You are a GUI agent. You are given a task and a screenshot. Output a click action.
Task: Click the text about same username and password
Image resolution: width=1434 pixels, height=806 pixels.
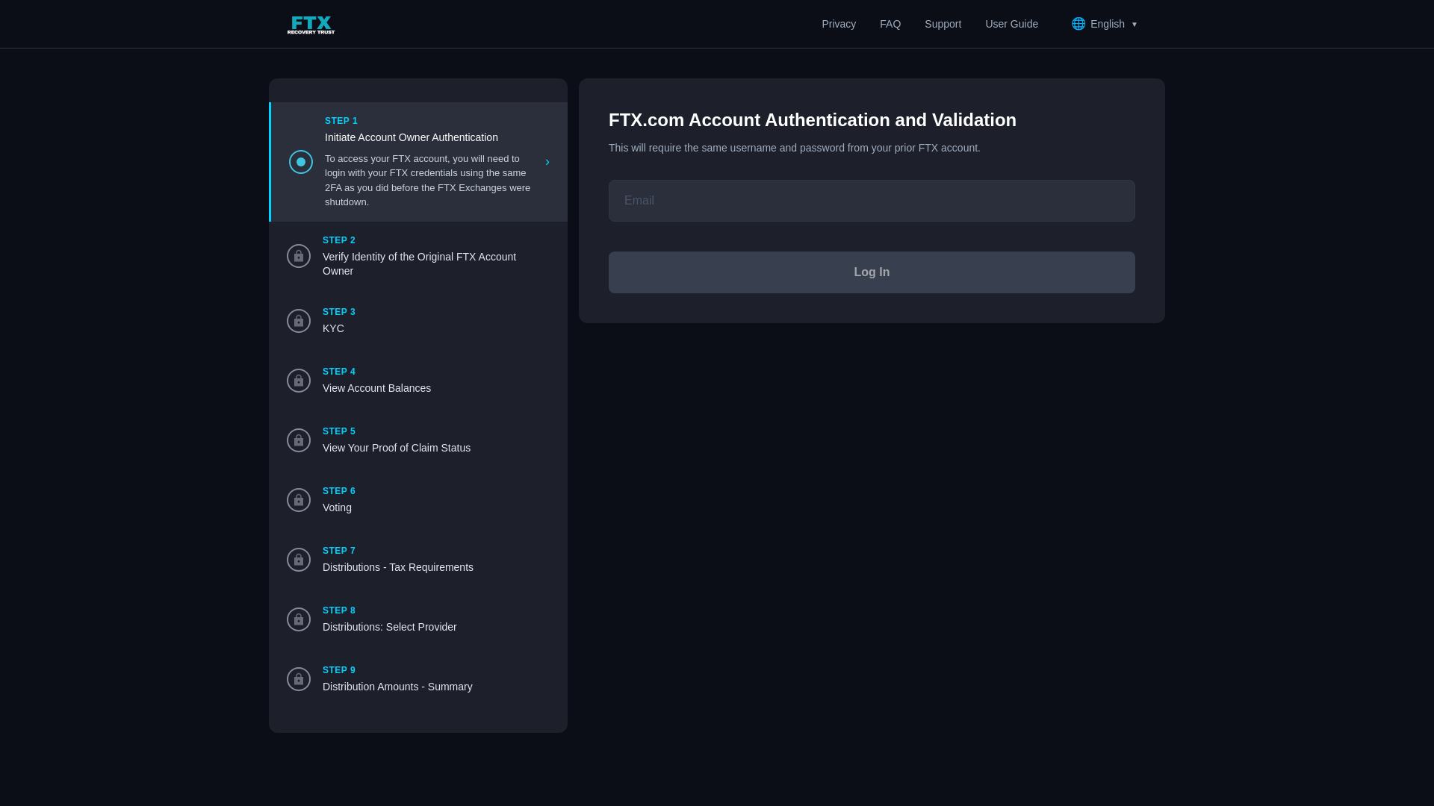click(795, 148)
